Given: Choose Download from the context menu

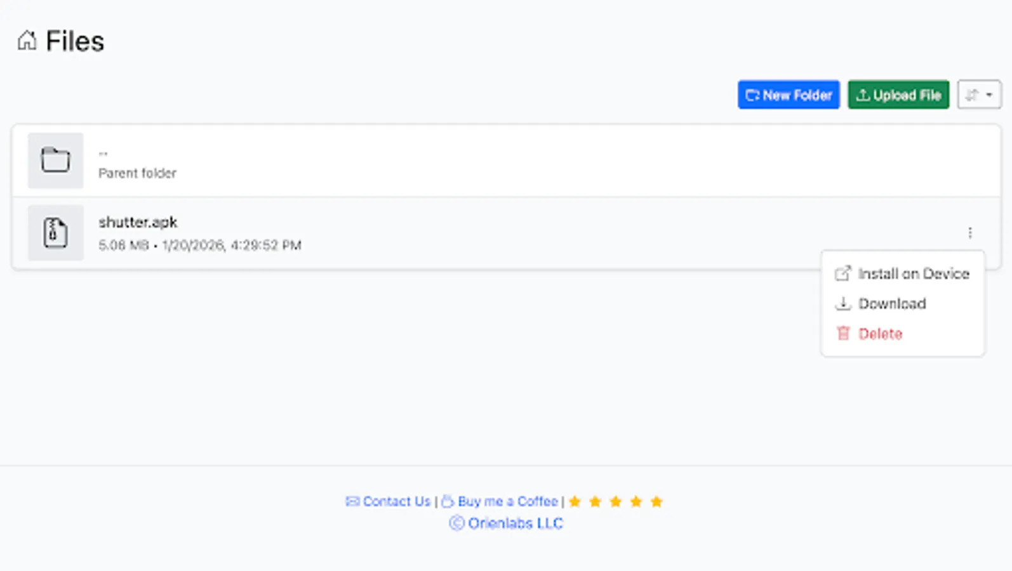Looking at the screenshot, I should (902, 303).
